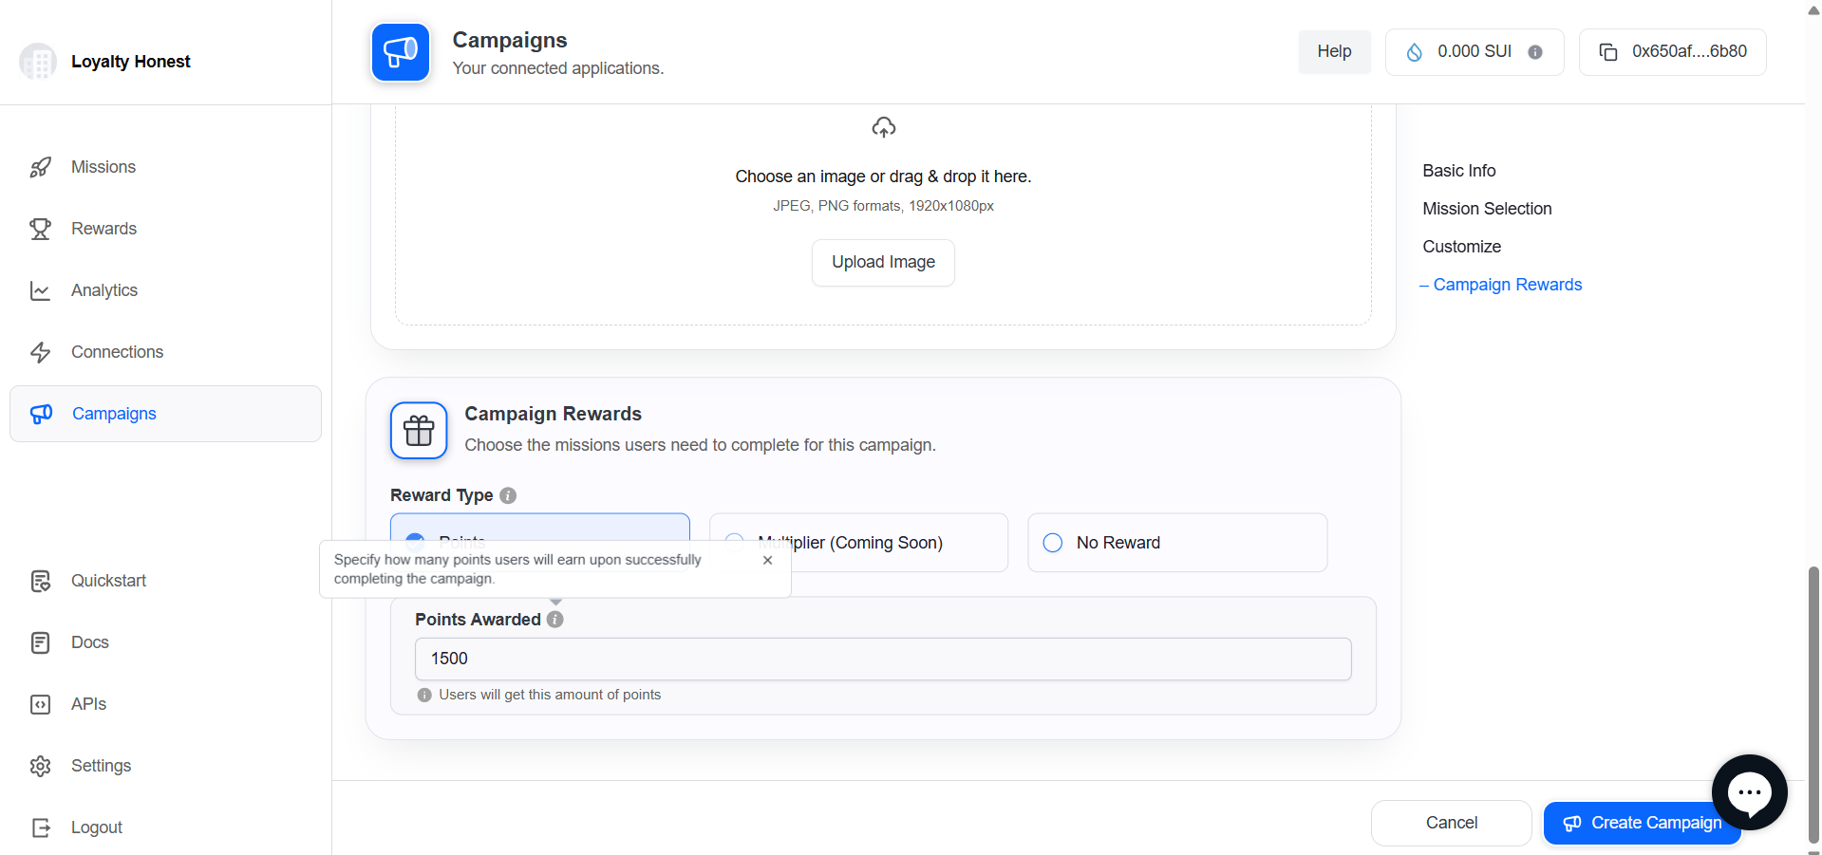Click the 0.000 SUI balance text
The image size is (1822, 855).
pyautogui.click(x=1474, y=51)
